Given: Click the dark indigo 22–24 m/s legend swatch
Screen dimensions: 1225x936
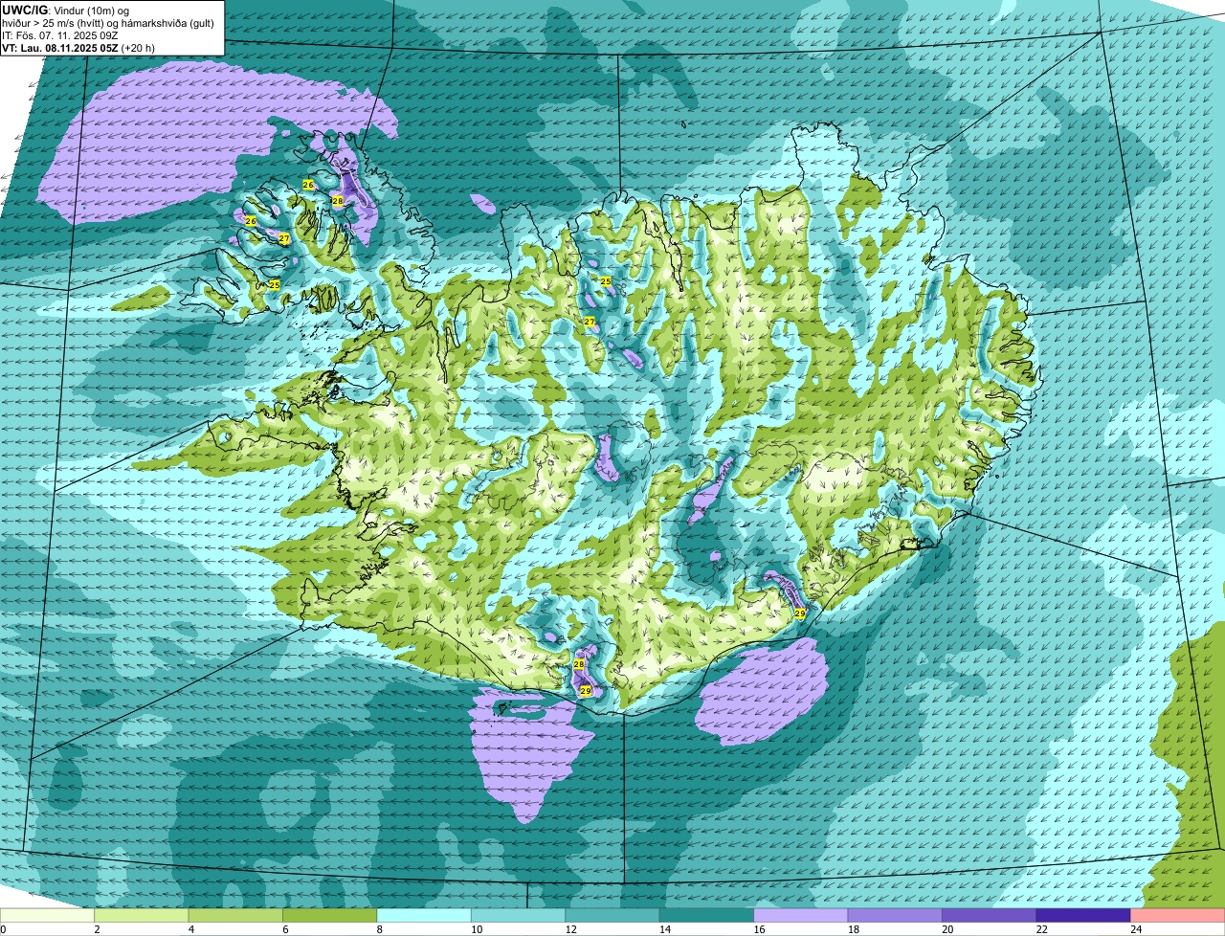Looking at the screenshot, I should click(1084, 915).
